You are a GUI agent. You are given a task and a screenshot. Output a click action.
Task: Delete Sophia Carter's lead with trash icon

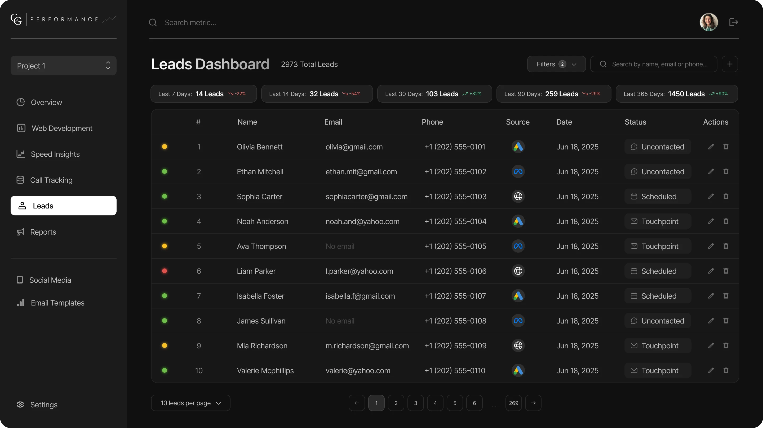click(726, 196)
